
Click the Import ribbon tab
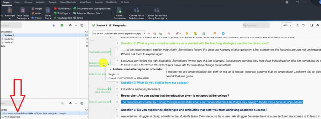7,2
